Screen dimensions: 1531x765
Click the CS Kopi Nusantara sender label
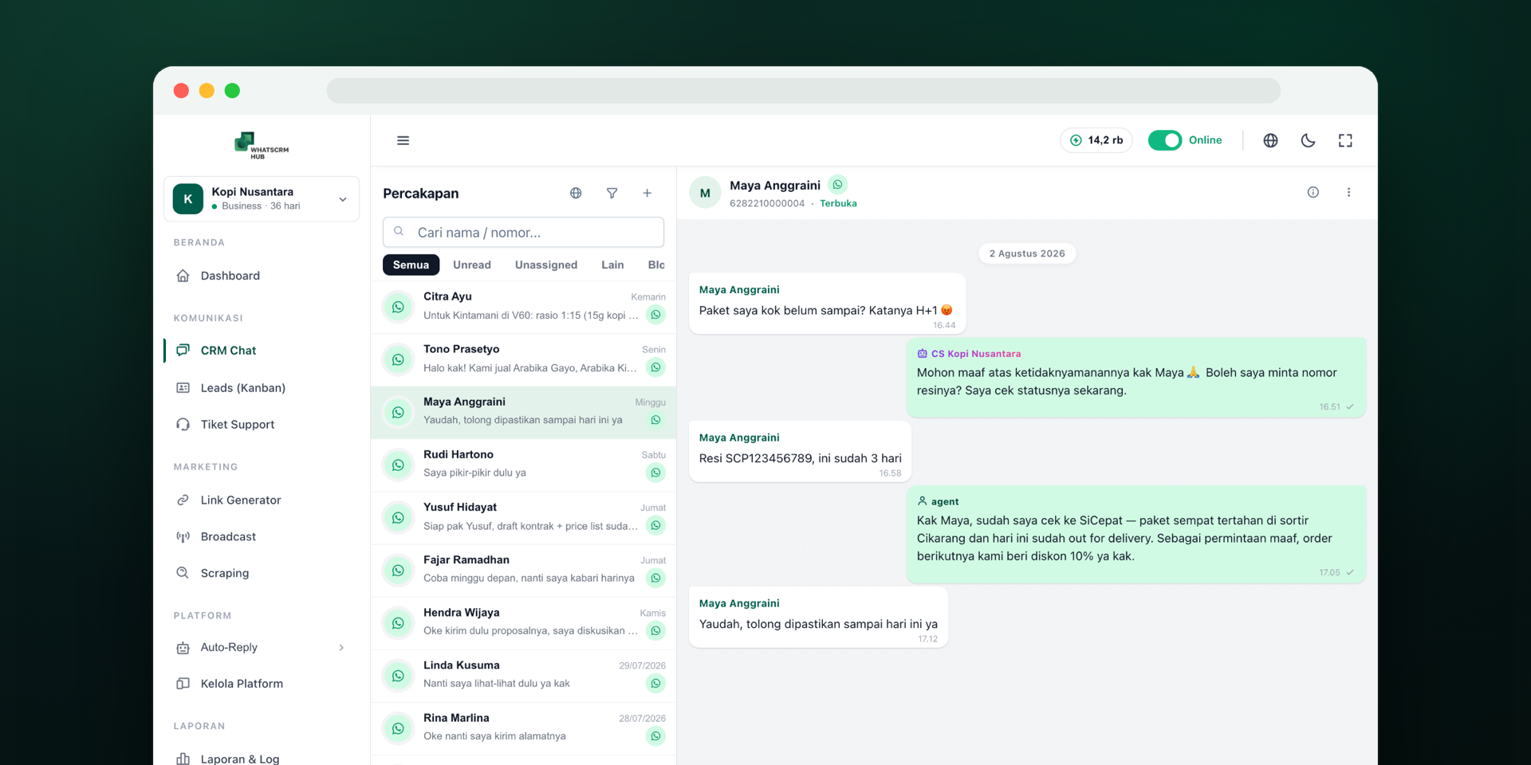click(x=976, y=354)
